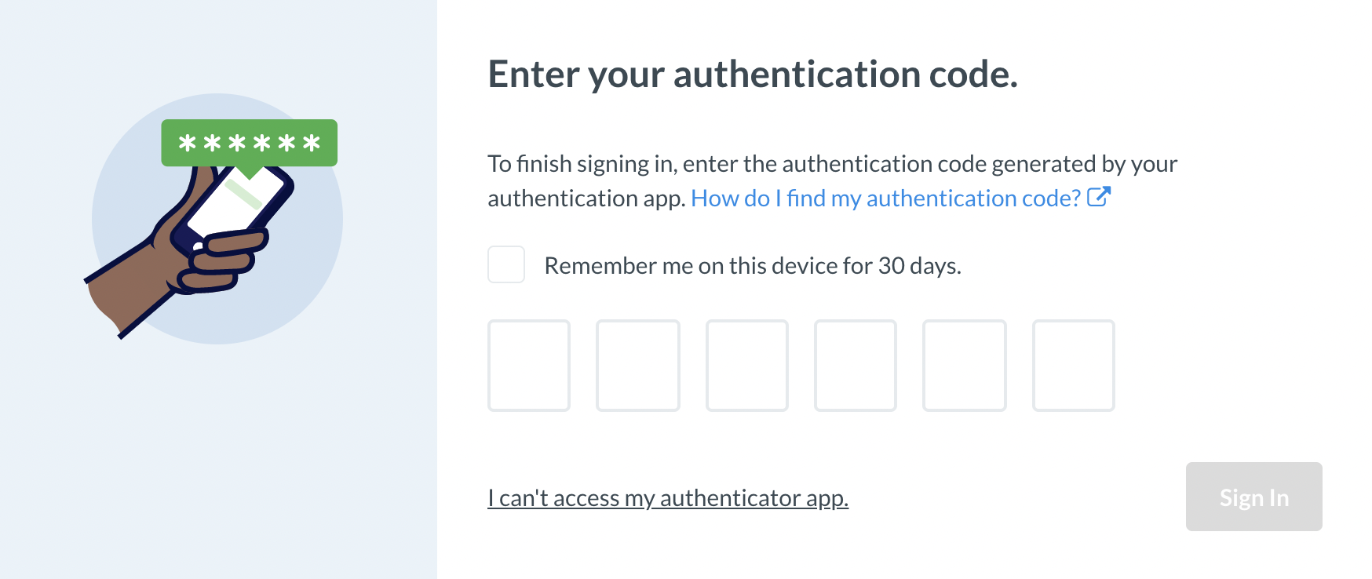The image size is (1372, 579).
Task: Open 'How do I find my authentication code?' link
Action: (886, 198)
